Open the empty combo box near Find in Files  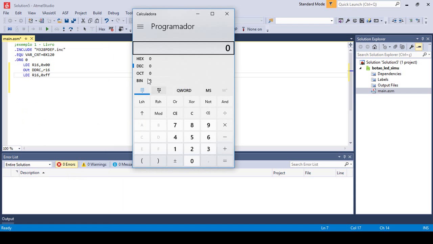click(x=304, y=21)
